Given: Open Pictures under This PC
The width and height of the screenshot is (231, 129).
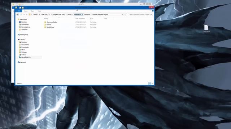Looking at the screenshot, I should click(x=24, y=52).
